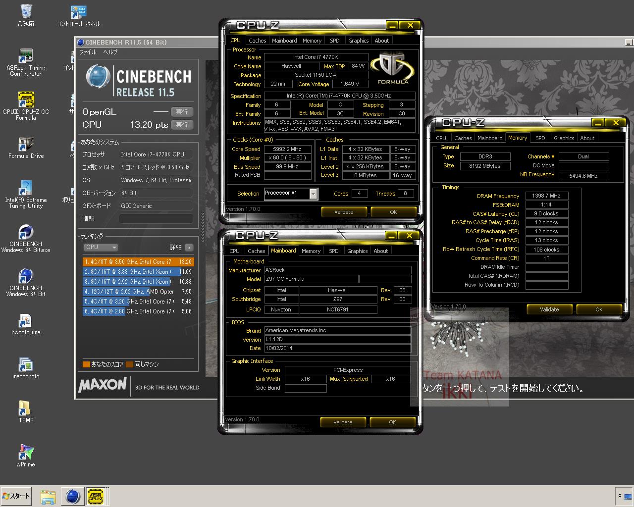Open SPD tab in top CPU-Z window
The height and width of the screenshot is (507, 634).
pyautogui.click(x=335, y=41)
